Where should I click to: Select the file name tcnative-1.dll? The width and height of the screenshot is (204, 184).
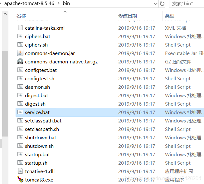(x=40, y=172)
